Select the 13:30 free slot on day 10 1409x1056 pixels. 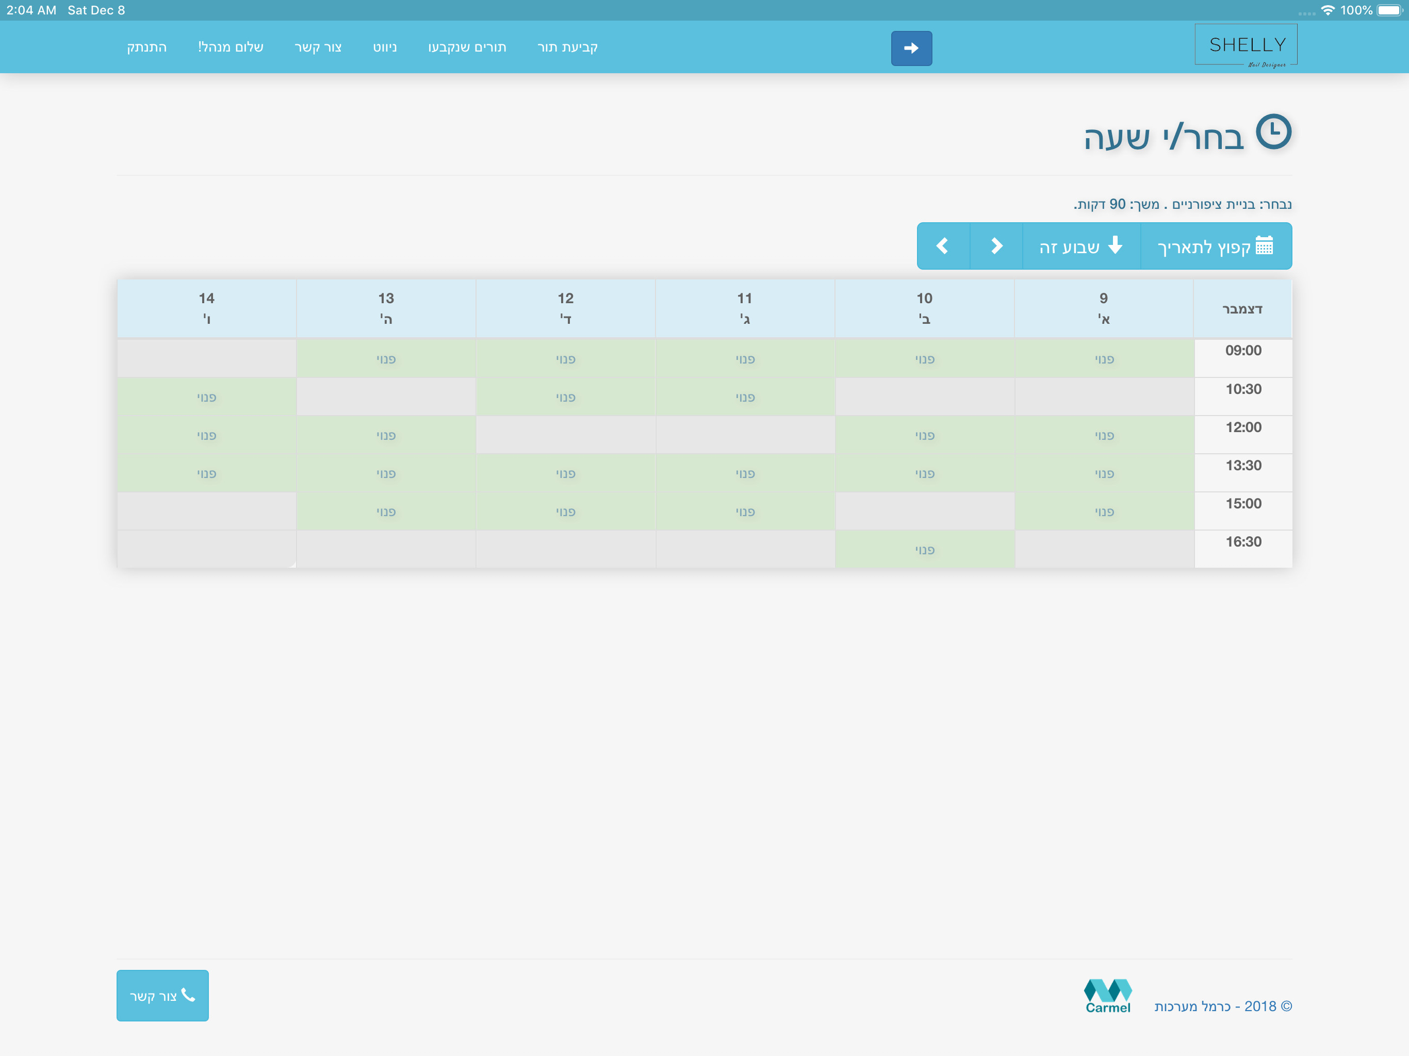click(x=924, y=473)
